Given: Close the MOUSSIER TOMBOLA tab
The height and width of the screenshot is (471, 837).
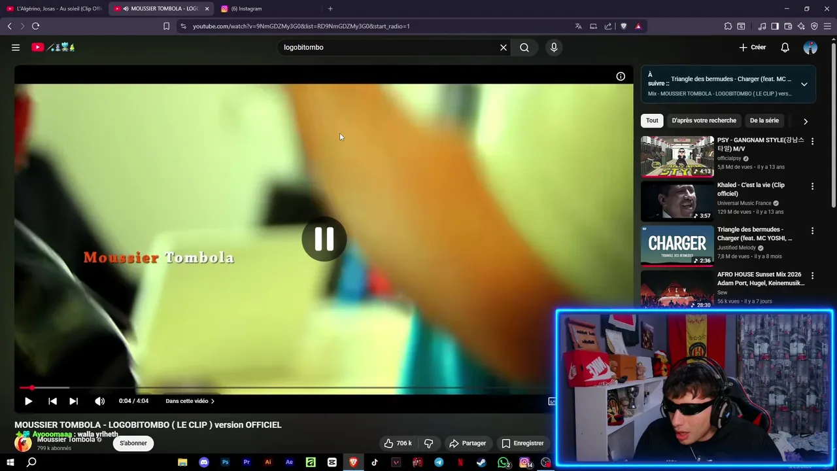Looking at the screenshot, I should (x=207, y=9).
